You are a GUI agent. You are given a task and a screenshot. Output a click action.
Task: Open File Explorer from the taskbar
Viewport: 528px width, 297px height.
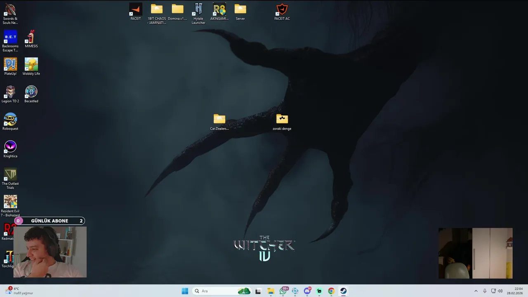pyautogui.click(x=271, y=291)
